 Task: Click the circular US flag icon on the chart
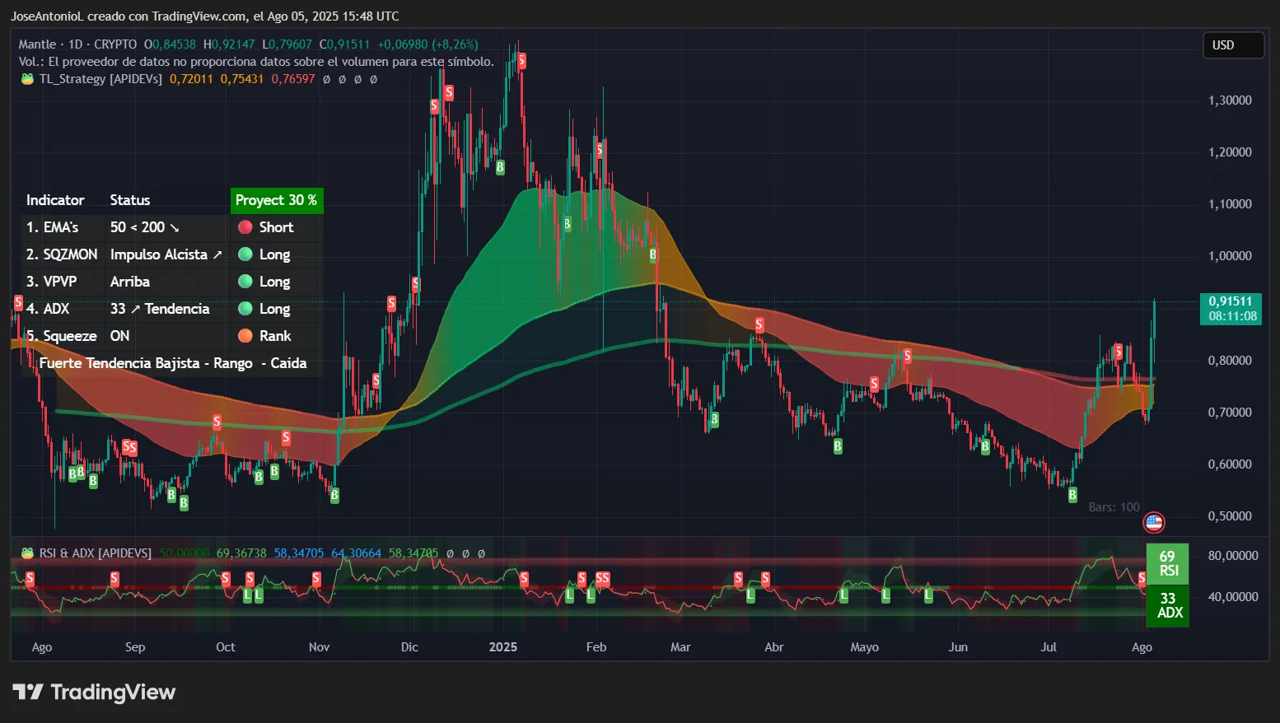1155,522
